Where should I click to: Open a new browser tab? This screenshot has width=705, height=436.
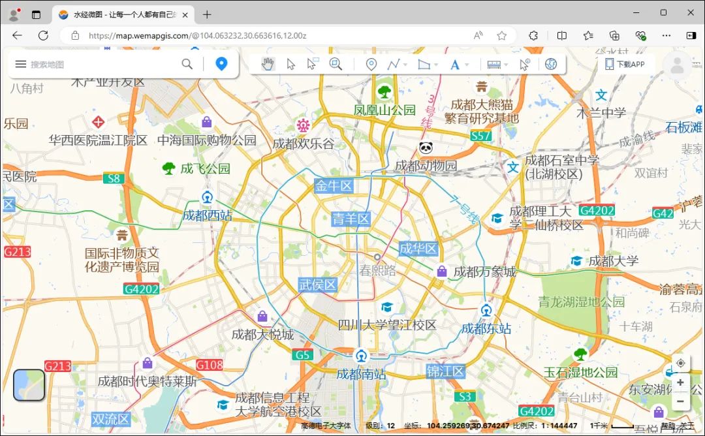tap(207, 14)
